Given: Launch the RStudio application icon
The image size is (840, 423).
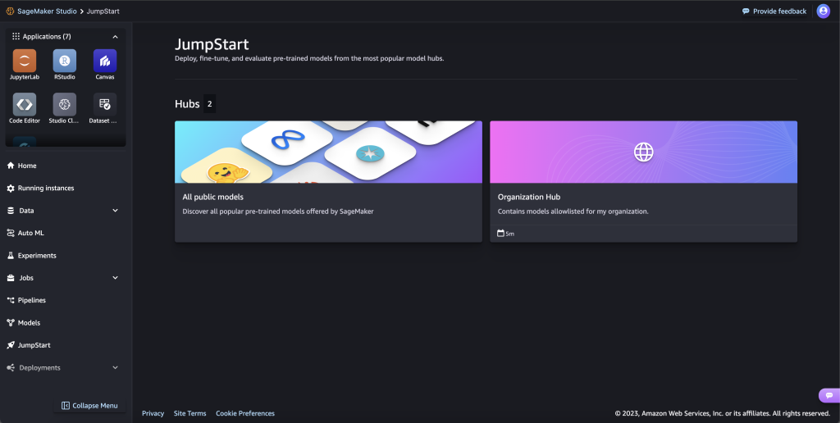Looking at the screenshot, I should click(x=64, y=61).
